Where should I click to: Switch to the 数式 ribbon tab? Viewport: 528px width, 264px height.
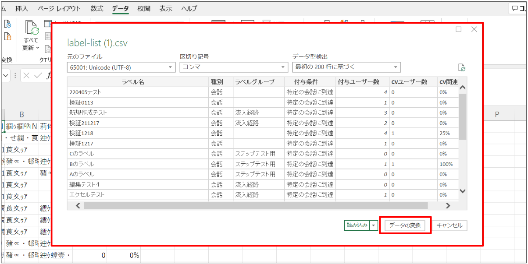[x=97, y=8]
